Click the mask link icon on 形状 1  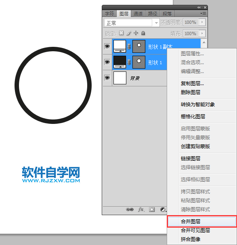point(129,62)
